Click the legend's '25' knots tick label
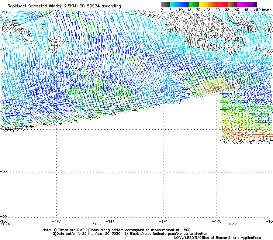This screenshot has height=240, width=273. (208, 10)
